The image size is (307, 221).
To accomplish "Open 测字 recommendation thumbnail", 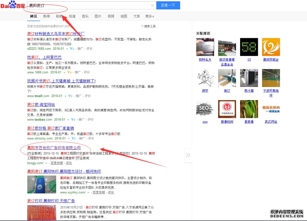I will [205, 78].
